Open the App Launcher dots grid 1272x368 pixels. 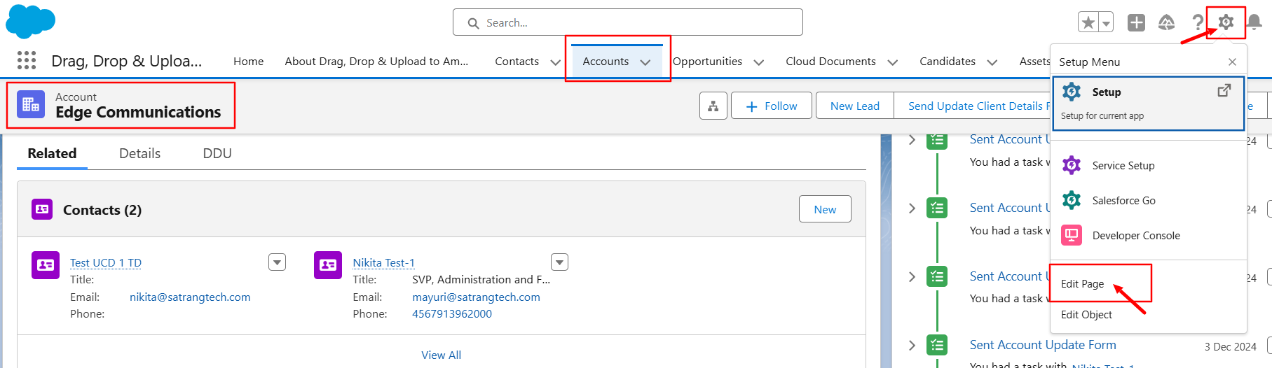pos(27,61)
